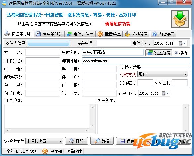
Task: Click the 手机 input field
Action: [x=99, y=69]
